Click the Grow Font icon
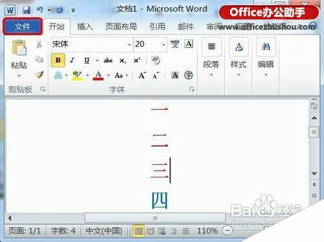The width and height of the screenshot is (324, 242). pos(142,75)
